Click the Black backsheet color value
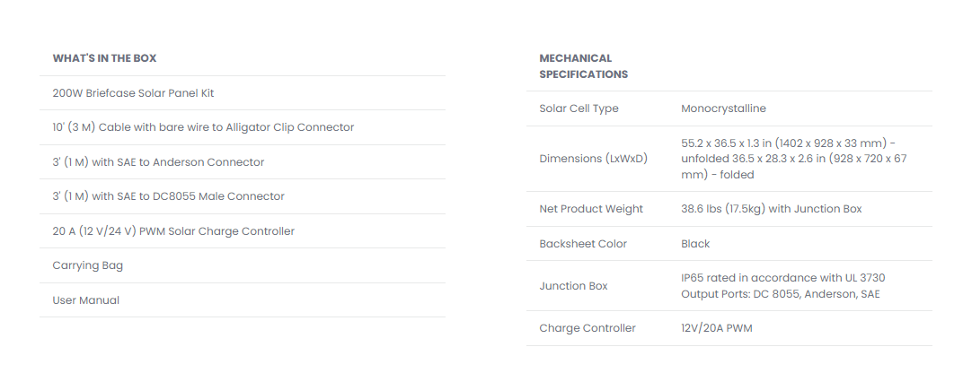Viewport: 963px width, 373px height. pyautogui.click(x=695, y=244)
